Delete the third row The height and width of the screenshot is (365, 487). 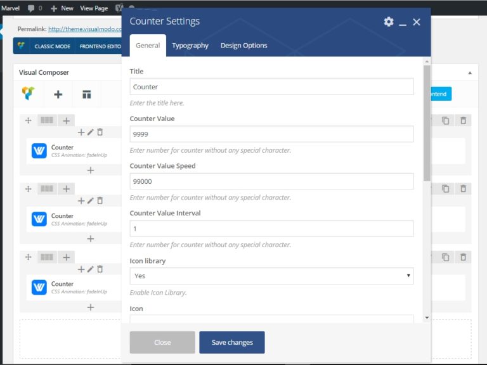point(463,257)
